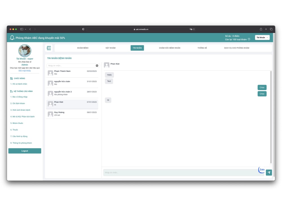This screenshot has width=282, height=211.
Task: Click the chat panel vertical scrollbar
Action: [271, 117]
